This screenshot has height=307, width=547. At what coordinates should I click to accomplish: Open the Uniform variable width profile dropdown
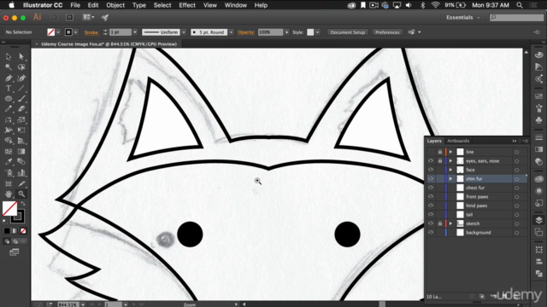click(x=184, y=32)
